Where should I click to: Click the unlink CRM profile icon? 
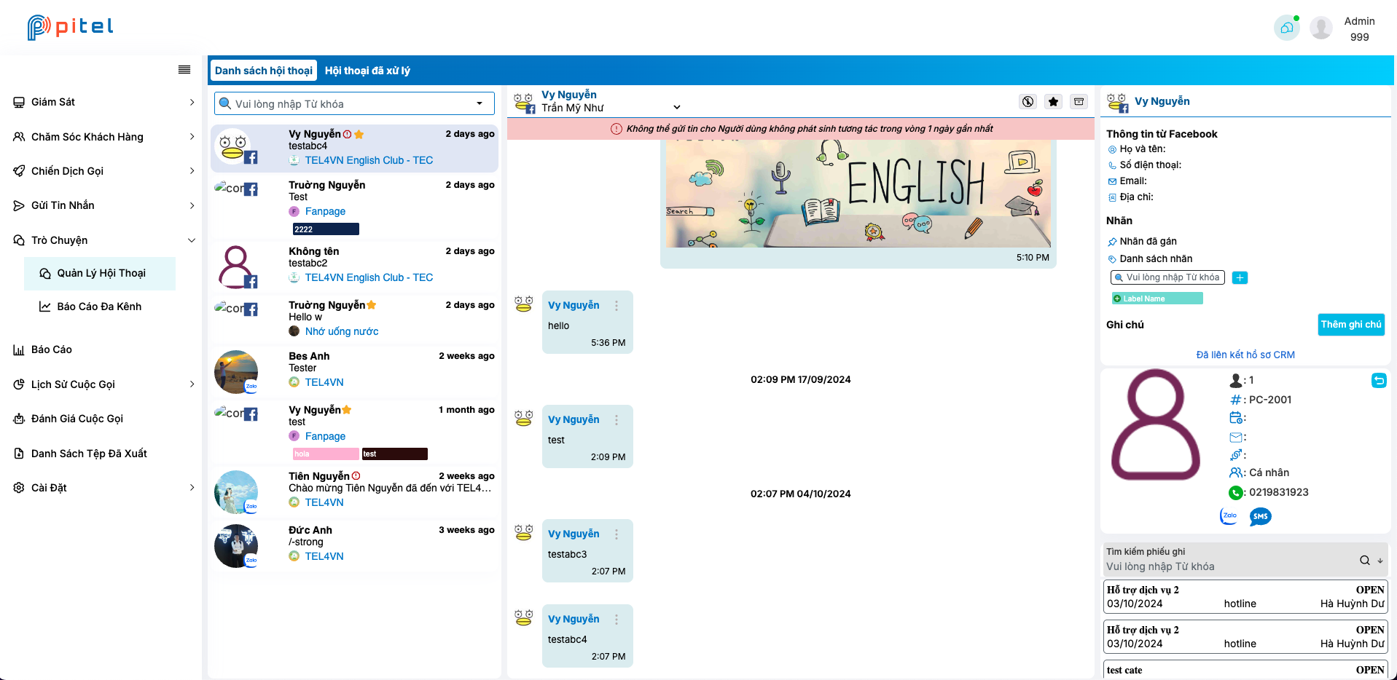1379,380
